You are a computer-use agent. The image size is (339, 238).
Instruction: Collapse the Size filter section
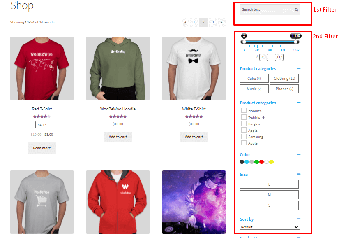click(299, 174)
